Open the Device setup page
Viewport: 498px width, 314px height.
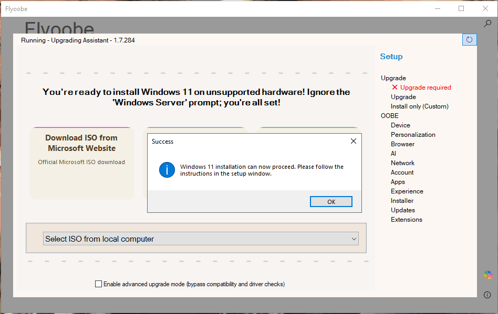point(400,125)
